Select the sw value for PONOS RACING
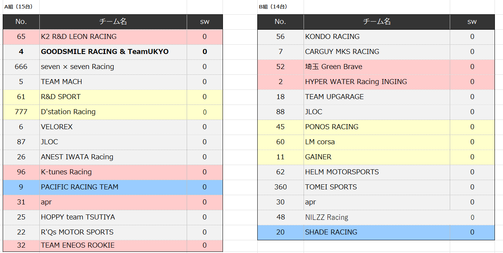The width and height of the screenshot is (503, 253). pyautogui.click(x=472, y=127)
